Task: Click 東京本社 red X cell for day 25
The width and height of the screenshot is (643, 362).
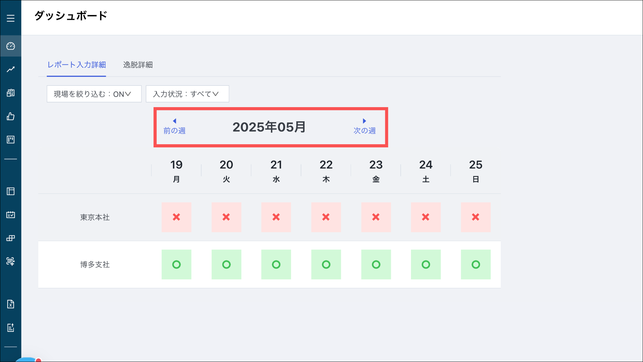Action: pos(476,217)
